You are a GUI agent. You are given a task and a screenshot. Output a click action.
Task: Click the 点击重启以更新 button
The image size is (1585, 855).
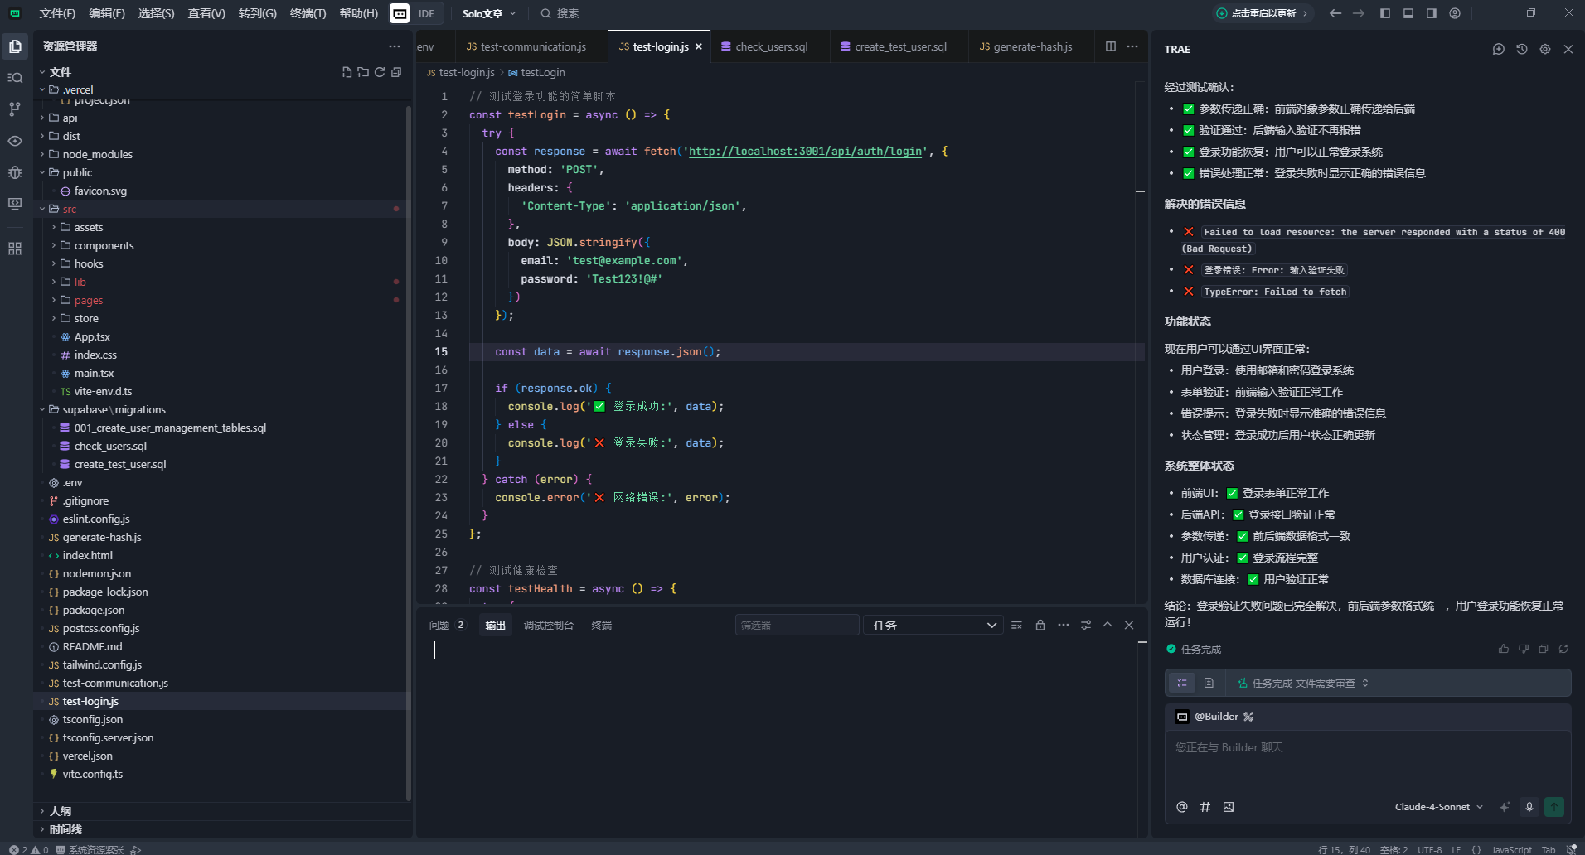pyautogui.click(x=1263, y=13)
